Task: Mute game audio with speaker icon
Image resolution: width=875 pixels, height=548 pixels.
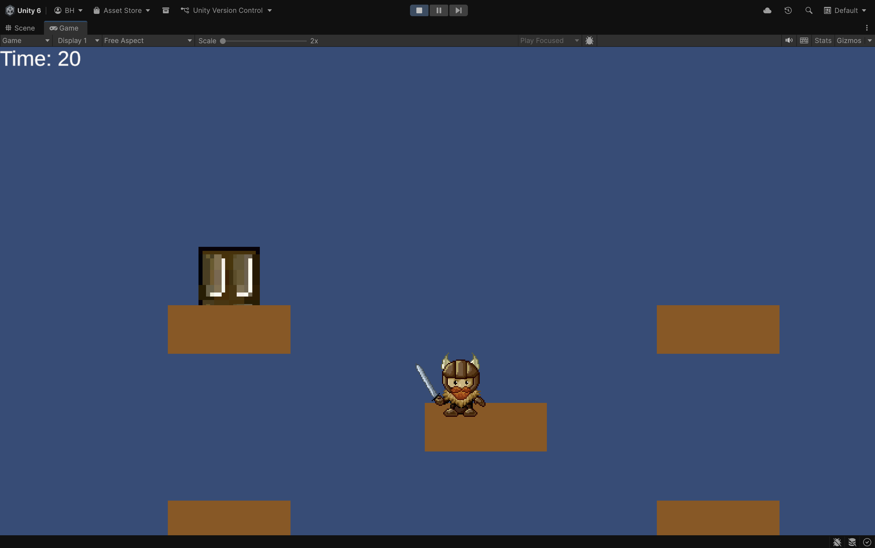Action: [x=789, y=40]
